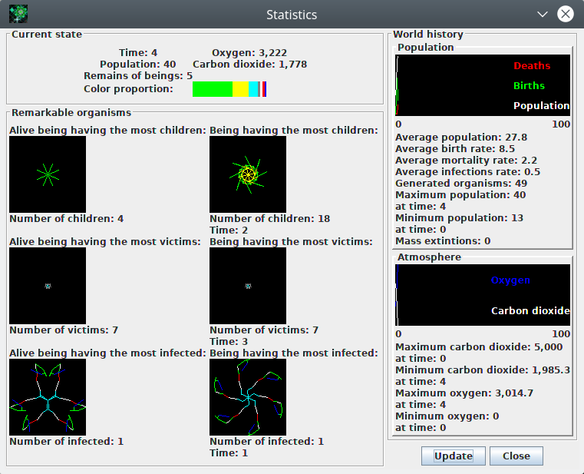Click the red Deaths legend label
Screen dimensions: 584x474
point(532,66)
